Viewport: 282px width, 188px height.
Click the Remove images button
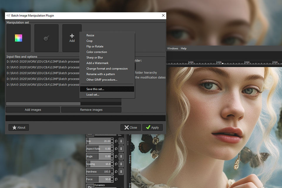(91, 110)
